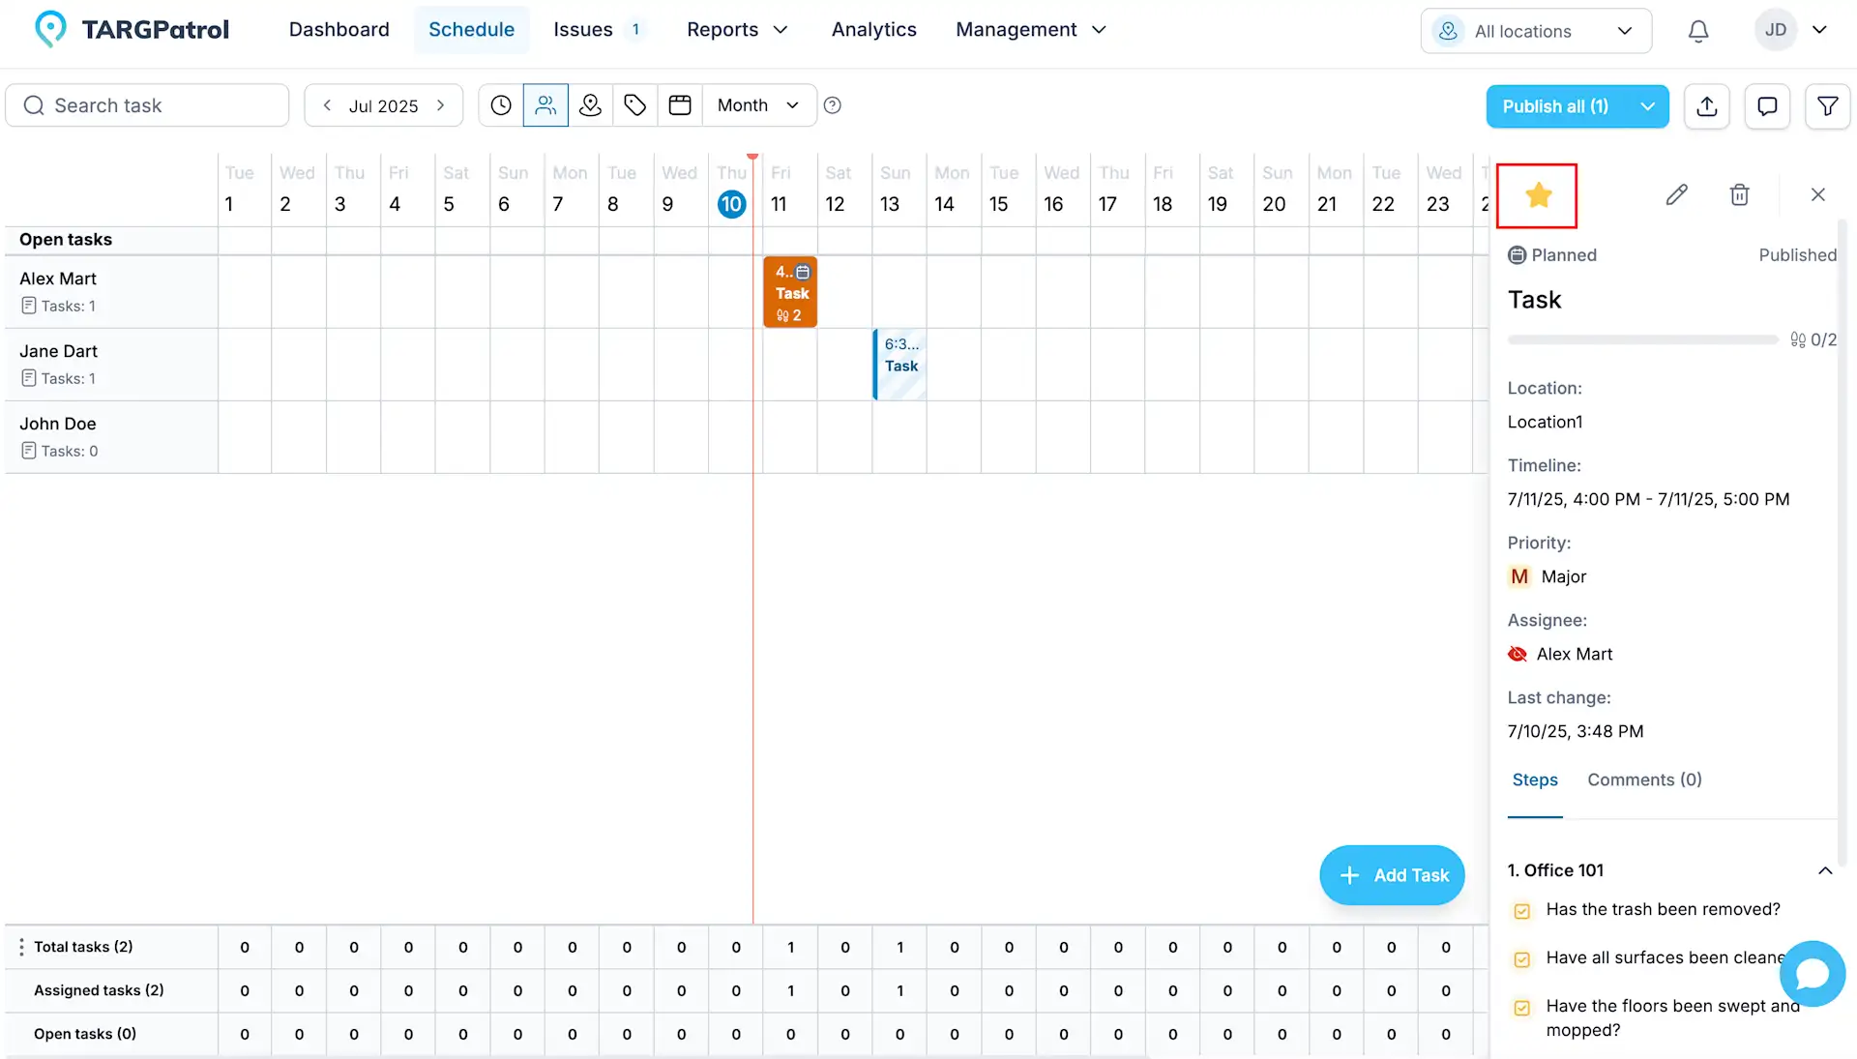Select the tag view icon in toolbar
The image size is (1857, 1059).
tap(634, 105)
